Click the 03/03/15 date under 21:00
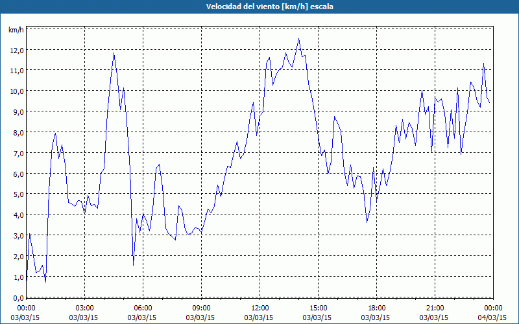 coord(433,318)
